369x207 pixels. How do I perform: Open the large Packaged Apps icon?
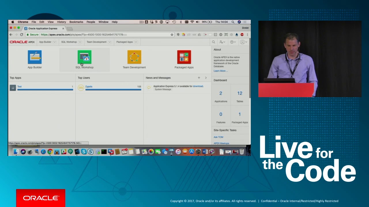click(x=184, y=57)
